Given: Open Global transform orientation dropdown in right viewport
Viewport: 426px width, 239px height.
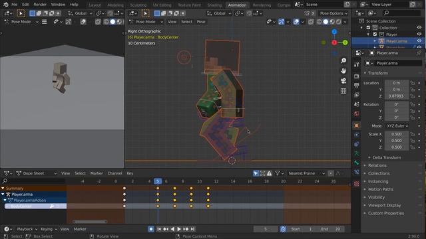Looking at the screenshot, I should (x=219, y=13).
